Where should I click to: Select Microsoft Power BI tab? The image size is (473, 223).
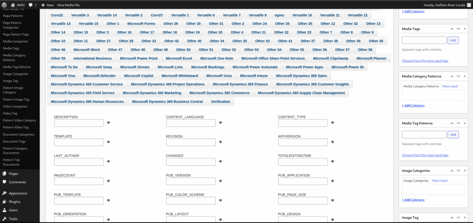[347, 67]
